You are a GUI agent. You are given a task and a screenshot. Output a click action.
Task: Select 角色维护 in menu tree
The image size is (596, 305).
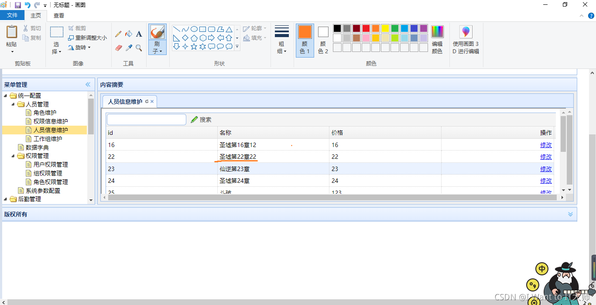(45, 113)
